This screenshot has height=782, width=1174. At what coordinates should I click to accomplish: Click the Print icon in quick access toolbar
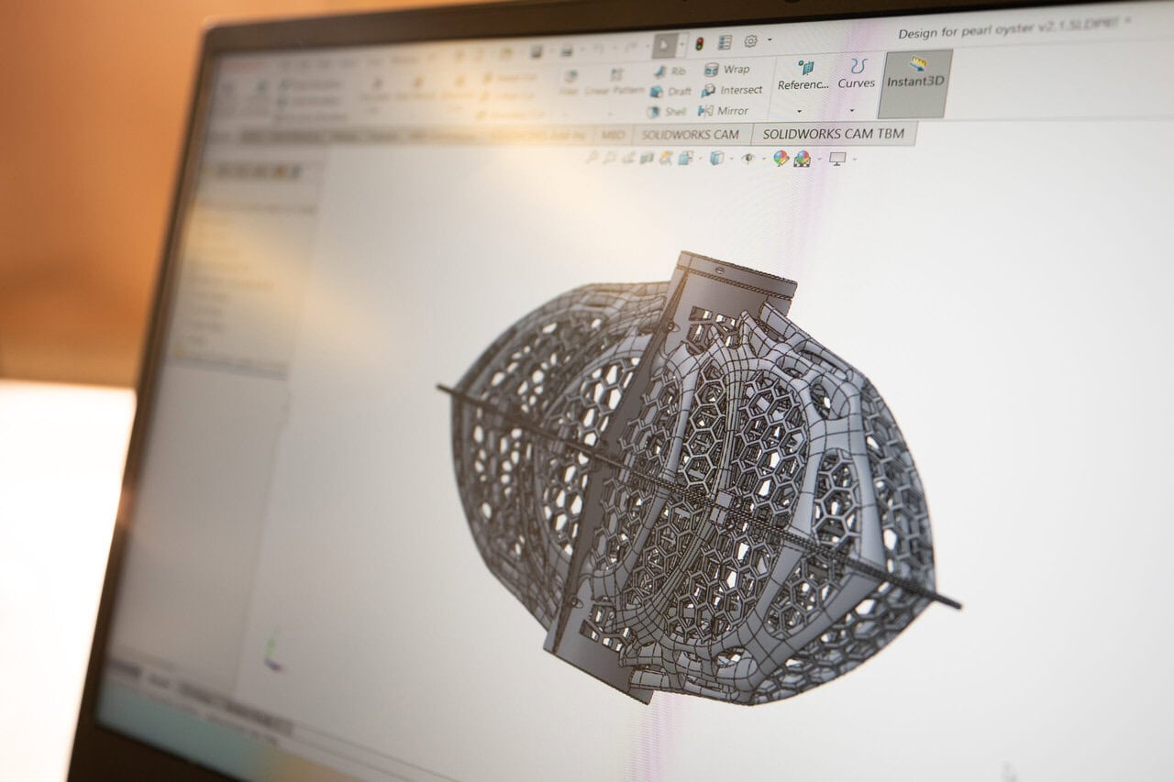click(567, 50)
